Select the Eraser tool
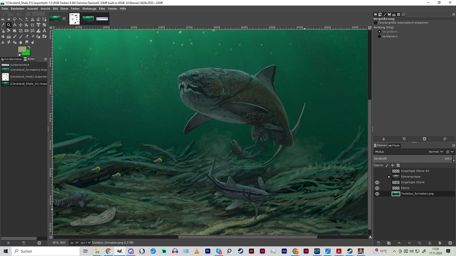456x256 pixels. pos(26,36)
